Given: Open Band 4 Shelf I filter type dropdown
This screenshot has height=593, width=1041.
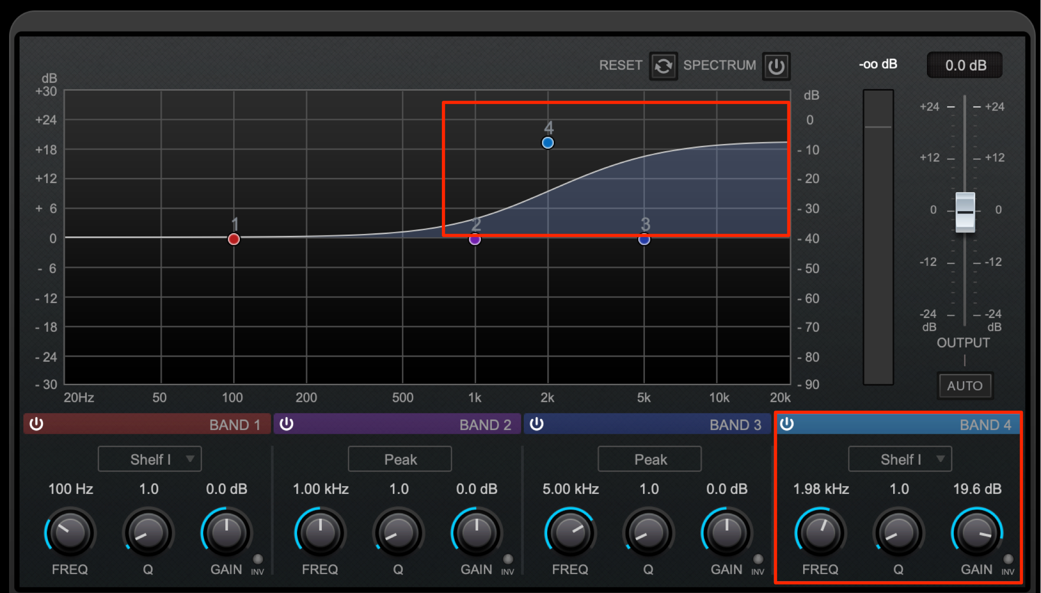Looking at the screenshot, I should [x=900, y=459].
